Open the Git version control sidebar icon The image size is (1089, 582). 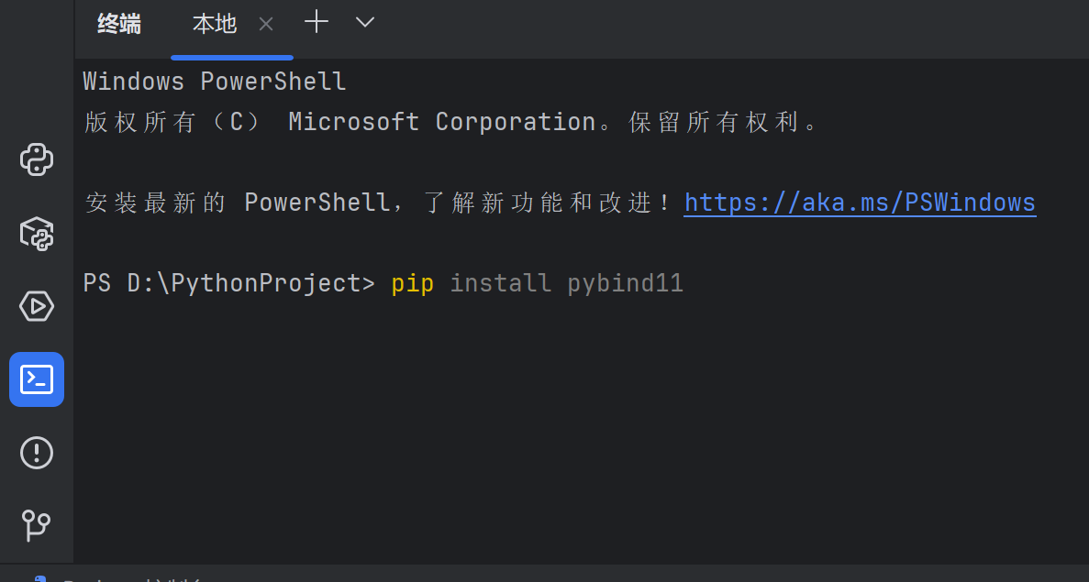(x=37, y=526)
